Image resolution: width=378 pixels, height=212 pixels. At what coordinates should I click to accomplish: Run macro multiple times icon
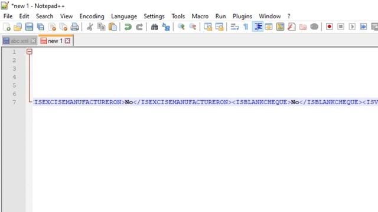point(364,26)
